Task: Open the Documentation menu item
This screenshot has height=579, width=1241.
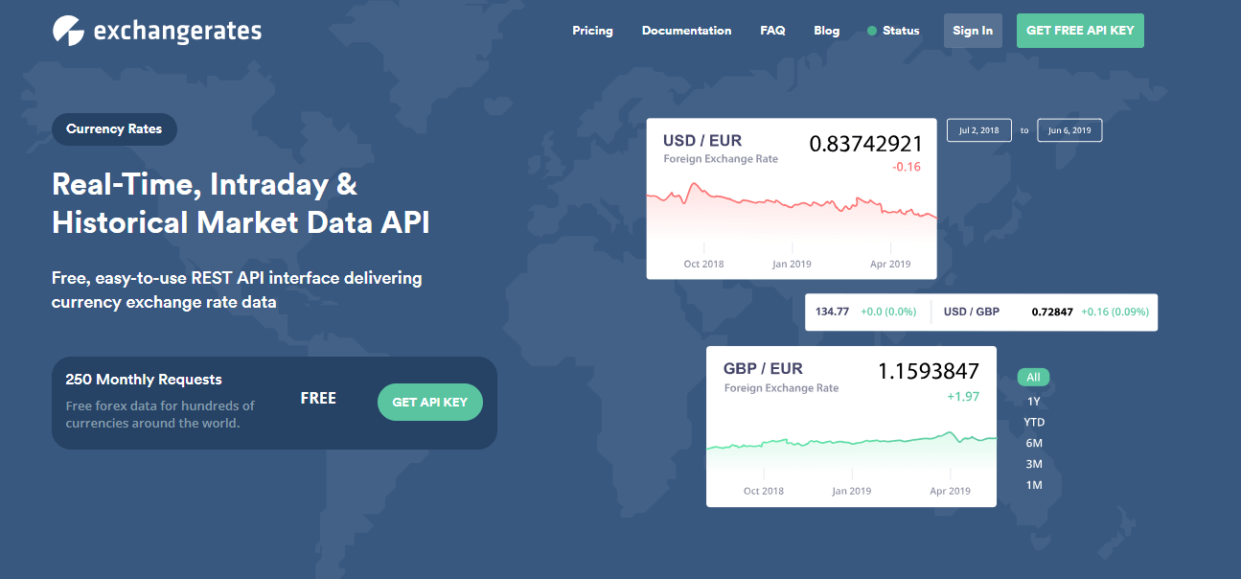Action: click(x=686, y=31)
